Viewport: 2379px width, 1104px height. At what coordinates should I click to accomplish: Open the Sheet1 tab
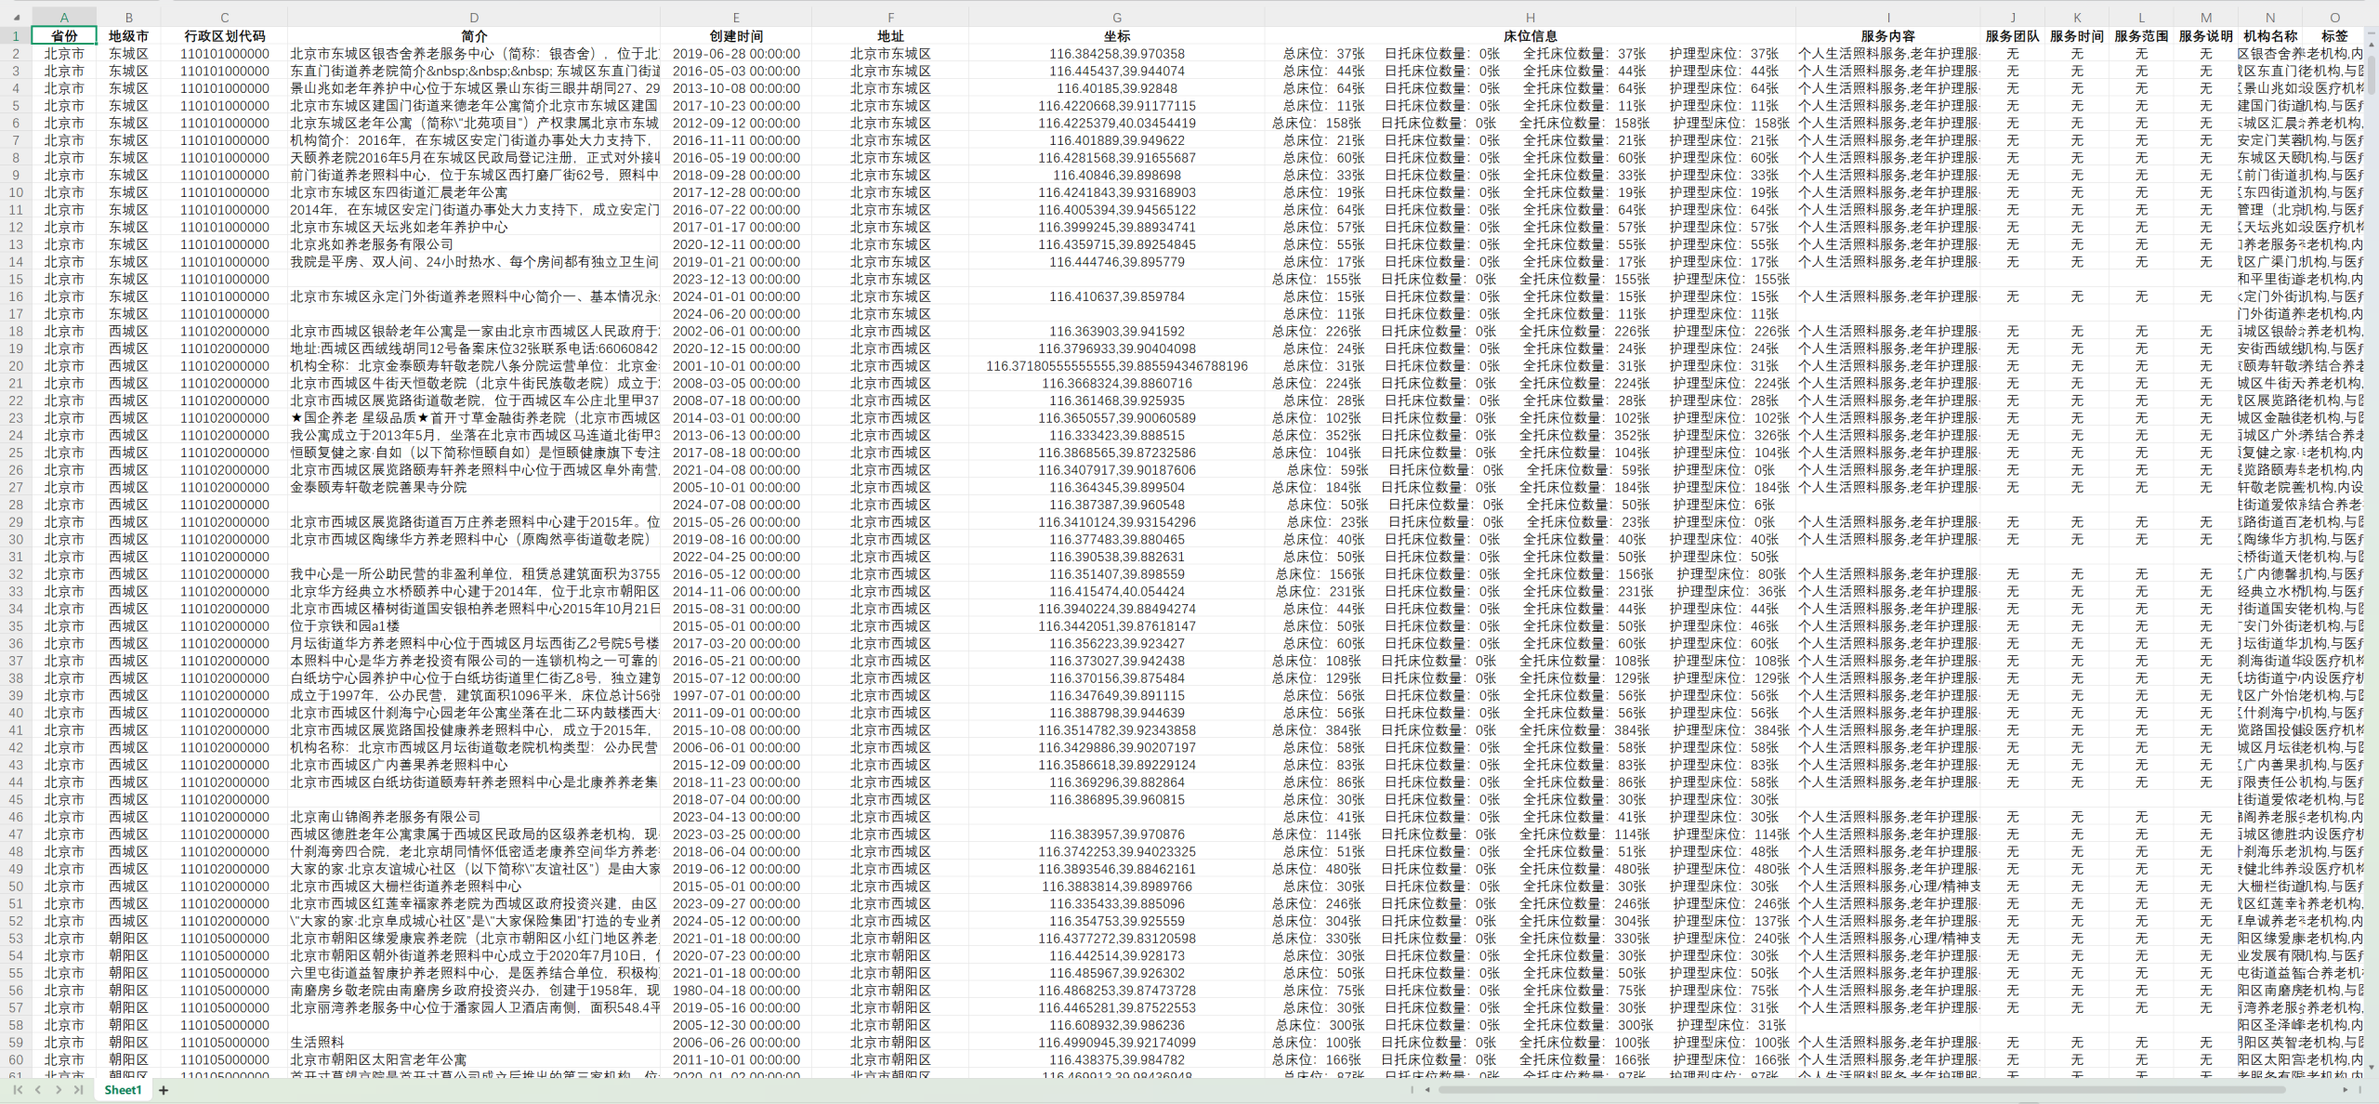(123, 1090)
